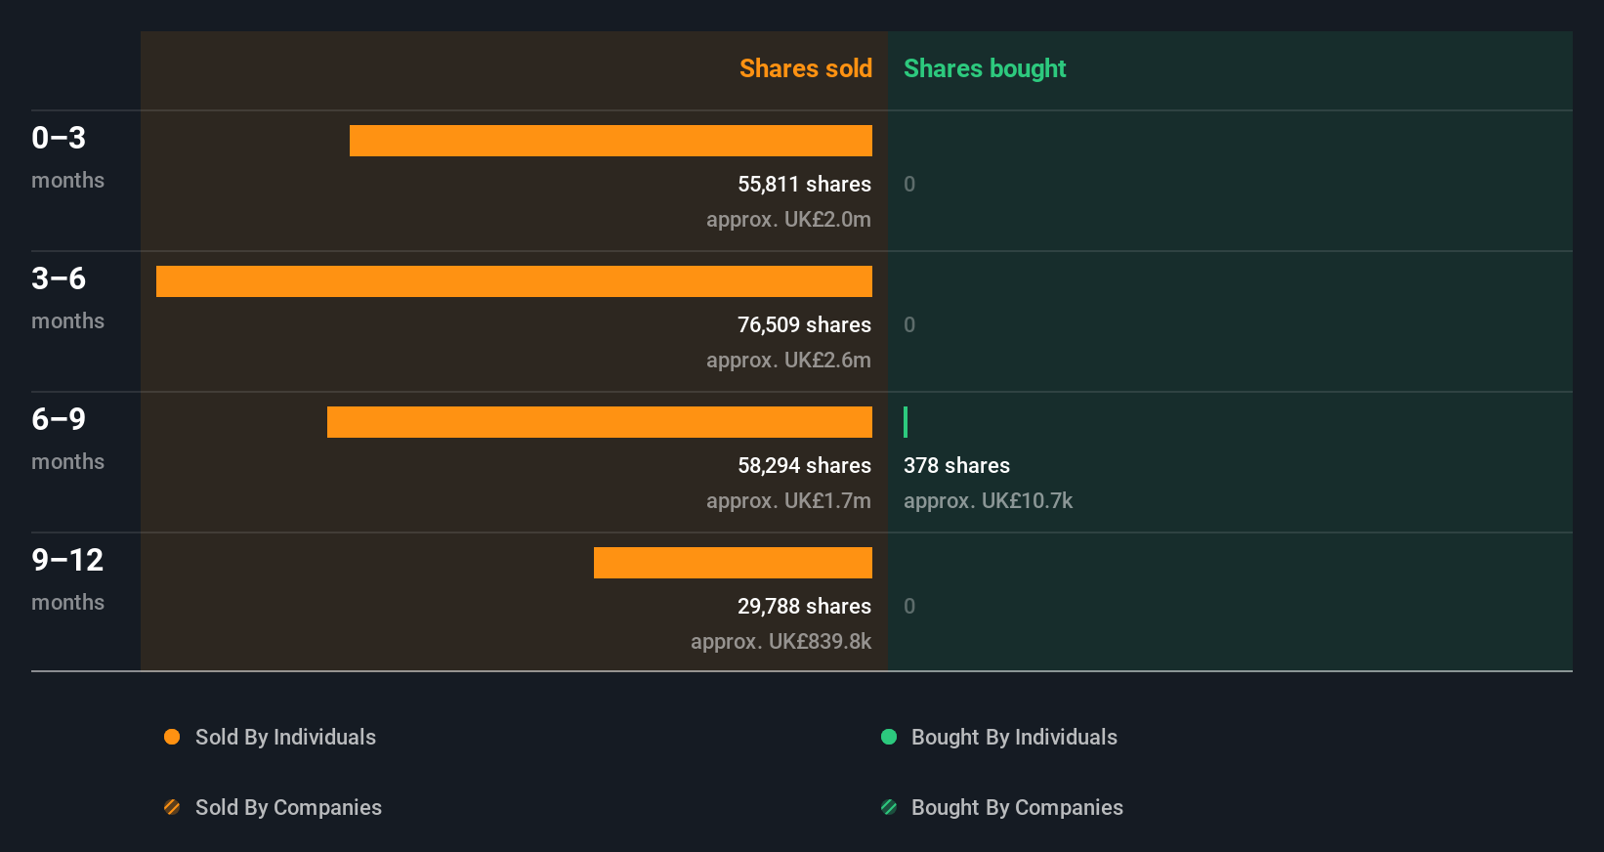
Task: Click the 378 shares bought value
Action: 956,465
